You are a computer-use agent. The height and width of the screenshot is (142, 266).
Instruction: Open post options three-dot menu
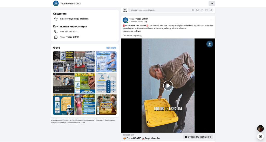[211, 20]
